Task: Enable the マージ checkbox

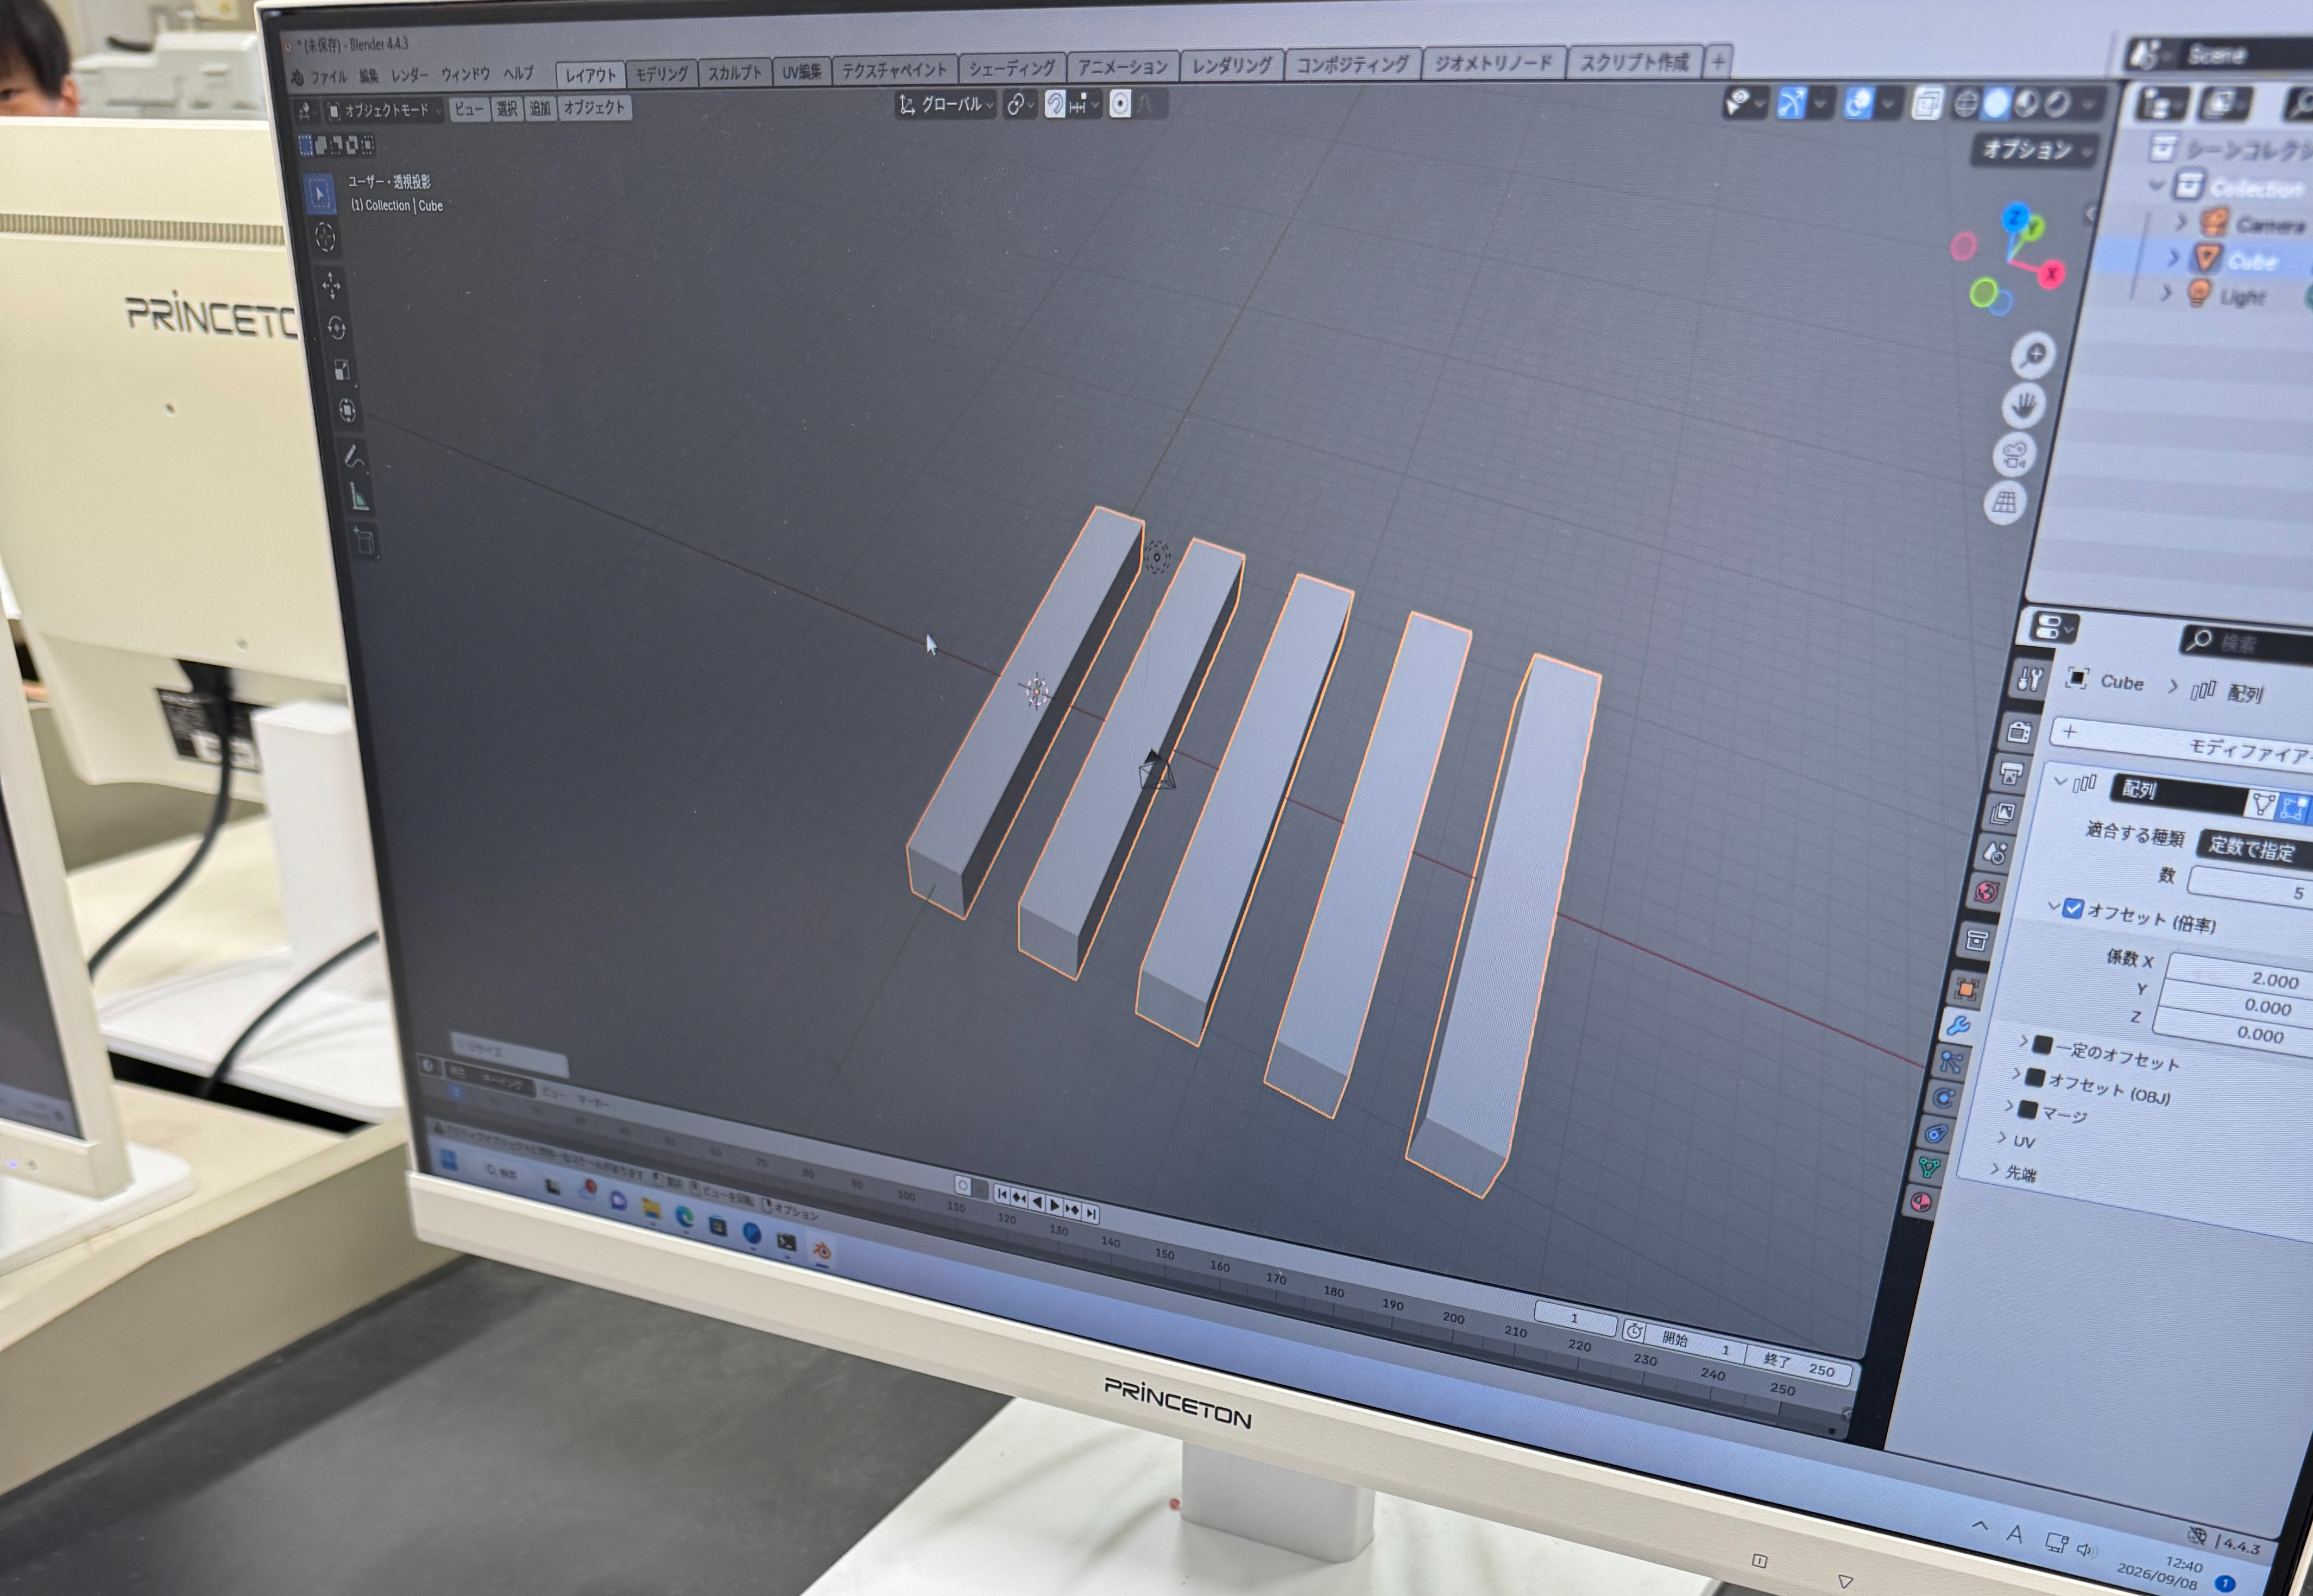Action: (2028, 1109)
